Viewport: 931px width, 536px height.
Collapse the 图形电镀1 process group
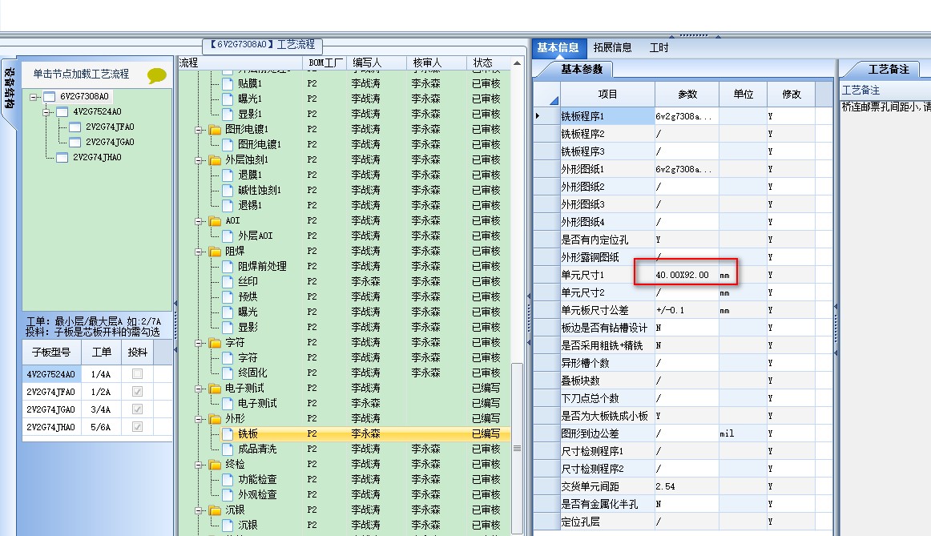[199, 130]
